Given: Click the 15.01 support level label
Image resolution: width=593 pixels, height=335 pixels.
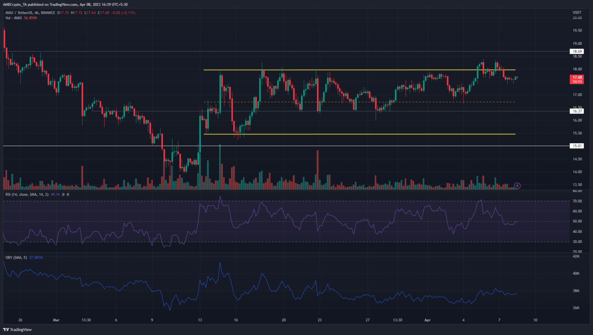Looking at the screenshot, I should (577, 146).
